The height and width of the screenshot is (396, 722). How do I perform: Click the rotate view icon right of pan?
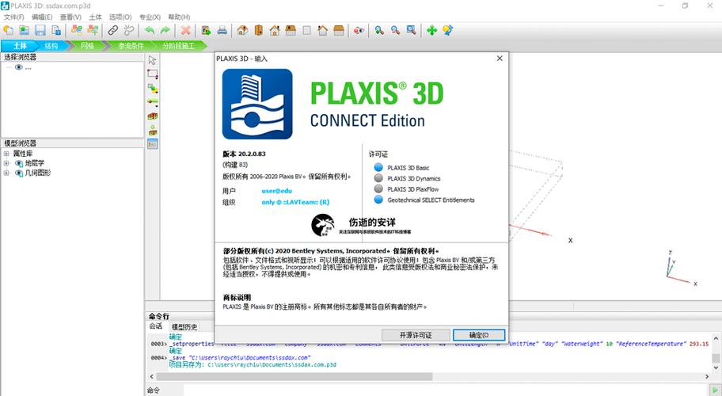point(447,30)
